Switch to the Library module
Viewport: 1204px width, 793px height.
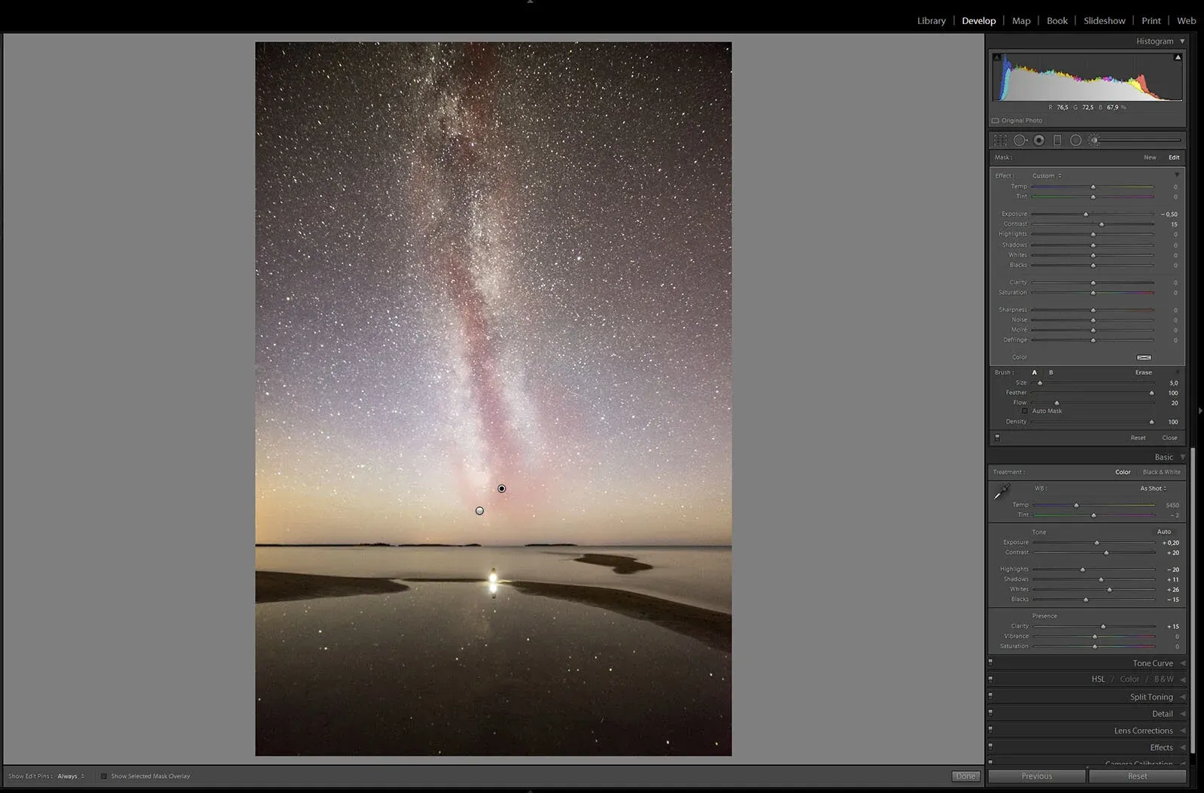[931, 21]
